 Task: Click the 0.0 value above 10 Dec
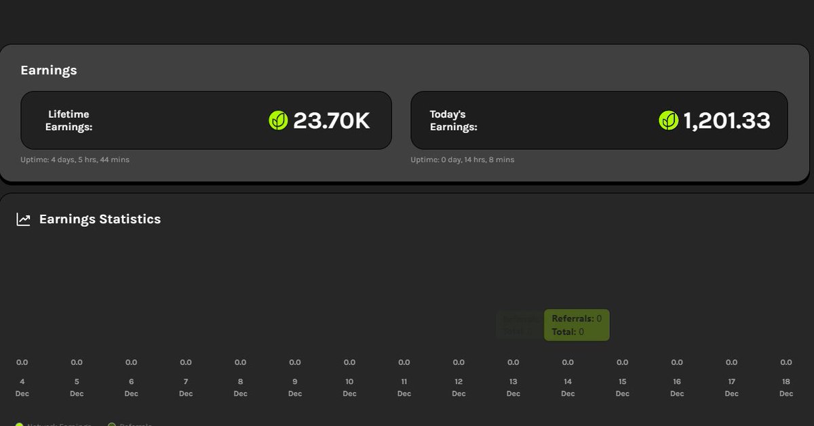(x=349, y=362)
